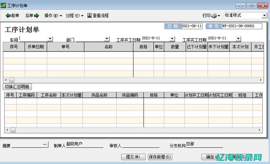Click the 名称 column header

109,47
